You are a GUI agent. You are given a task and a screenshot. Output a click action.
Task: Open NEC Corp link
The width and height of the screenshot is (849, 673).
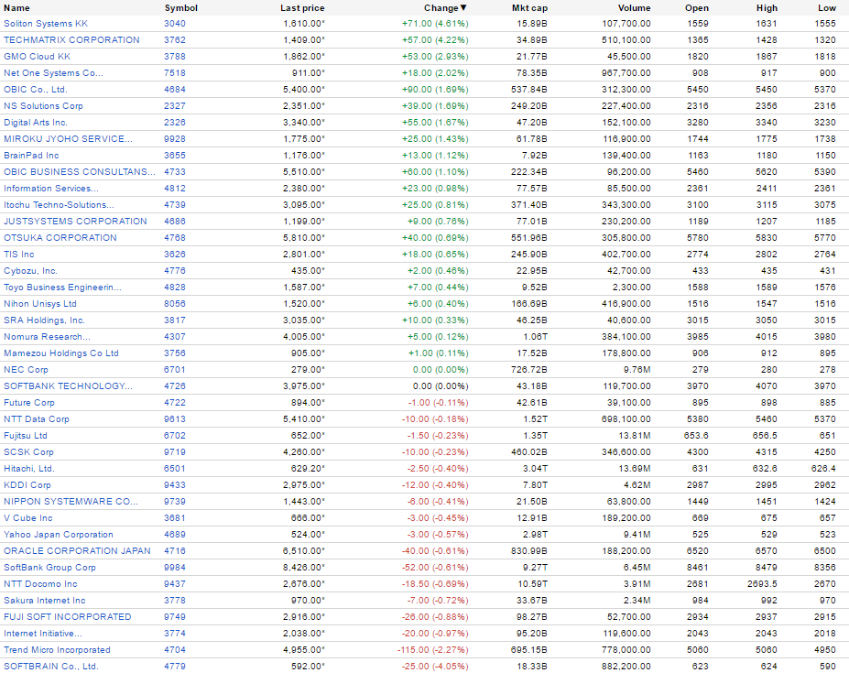(26, 370)
